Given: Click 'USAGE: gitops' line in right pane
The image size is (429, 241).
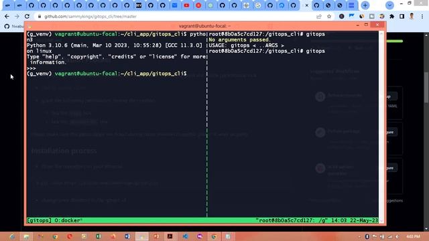Looking at the screenshot, I should 246,46.
